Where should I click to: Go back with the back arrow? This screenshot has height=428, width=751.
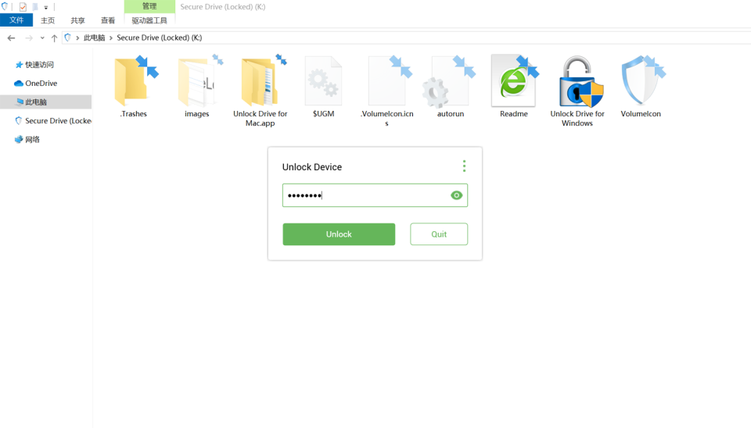[12, 37]
